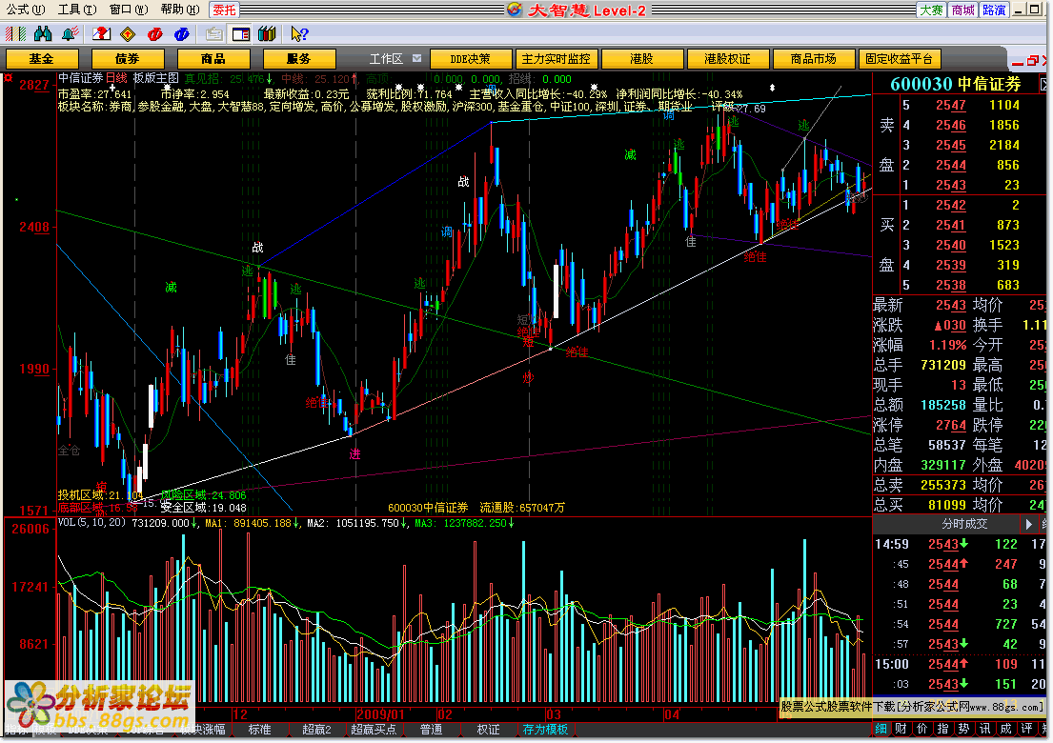Click the 服务 services button

click(299, 59)
